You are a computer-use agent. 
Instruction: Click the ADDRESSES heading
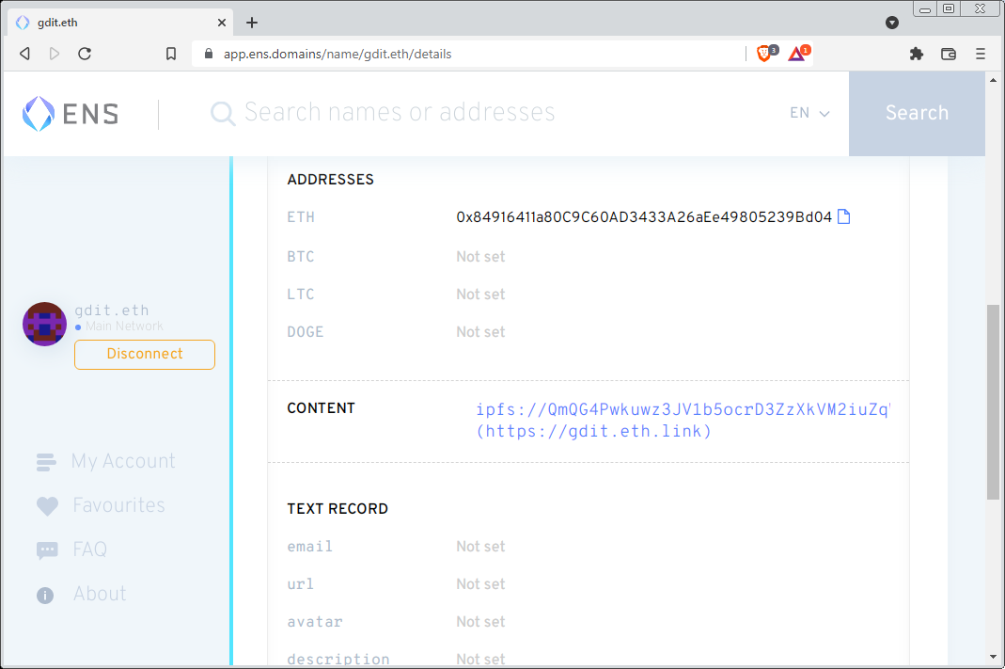(330, 180)
